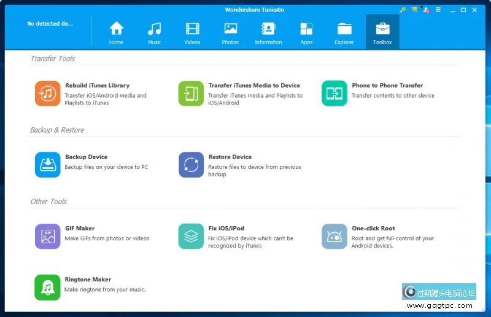Open the Videos tab
The width and height of the screenshot is (491, 317).
[192, 32]
